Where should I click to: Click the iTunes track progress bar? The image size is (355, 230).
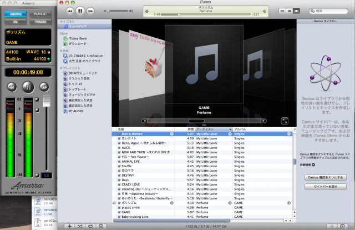(x=206, y=14)
